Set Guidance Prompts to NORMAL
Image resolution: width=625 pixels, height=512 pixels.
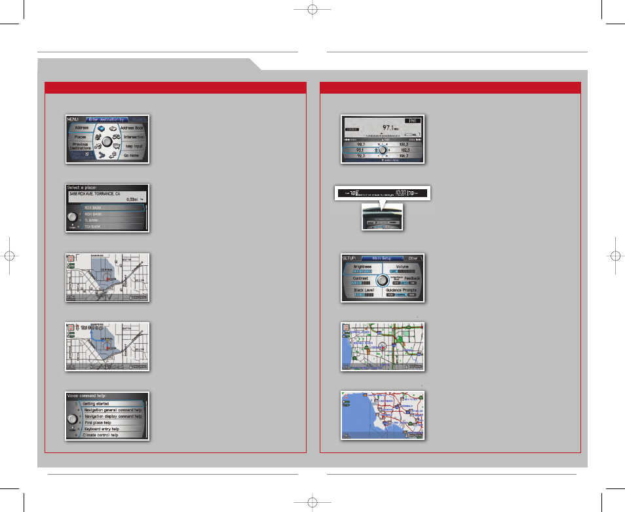pos(401,295)
